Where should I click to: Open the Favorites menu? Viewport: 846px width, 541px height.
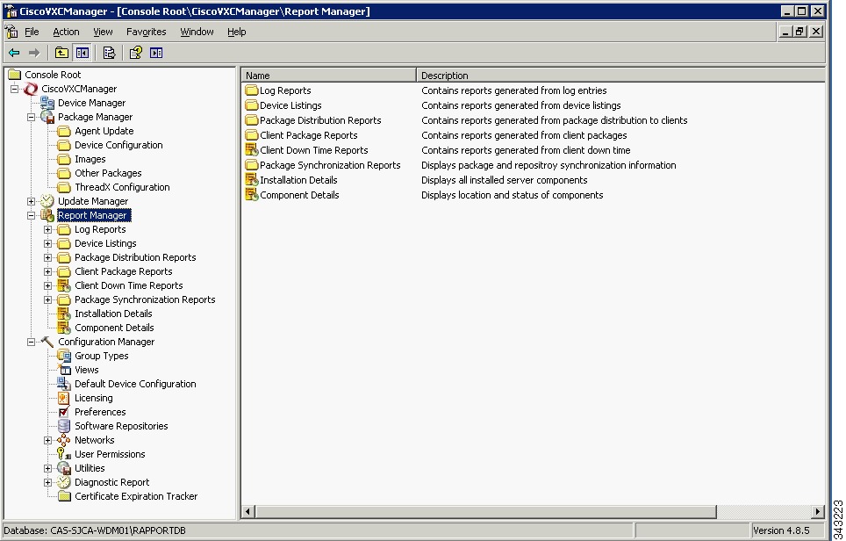[x=147, y=32]
